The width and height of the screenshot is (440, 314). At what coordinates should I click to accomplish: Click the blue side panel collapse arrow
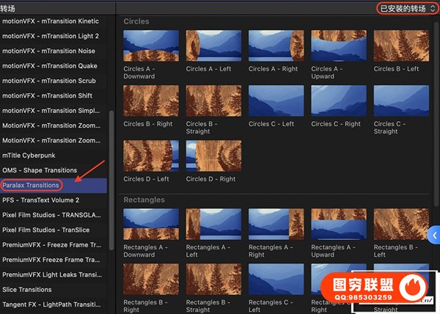[x=434, y=235]
